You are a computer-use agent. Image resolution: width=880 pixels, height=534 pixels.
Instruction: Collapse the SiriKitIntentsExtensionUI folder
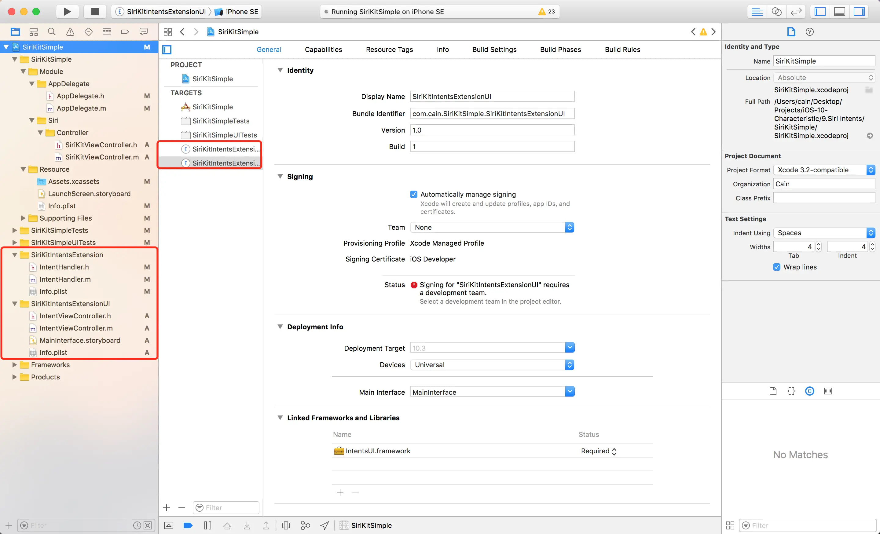pyautogui.click(x=15, y=304)
